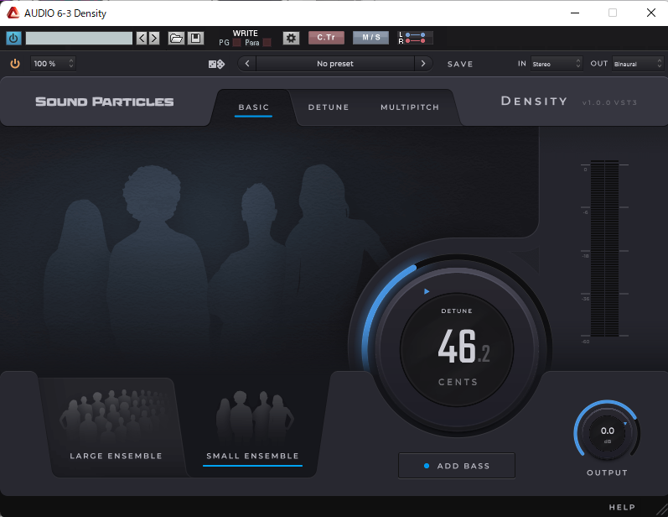
Task: Click the red app icon in title bar
Action: tap(13, 13)
